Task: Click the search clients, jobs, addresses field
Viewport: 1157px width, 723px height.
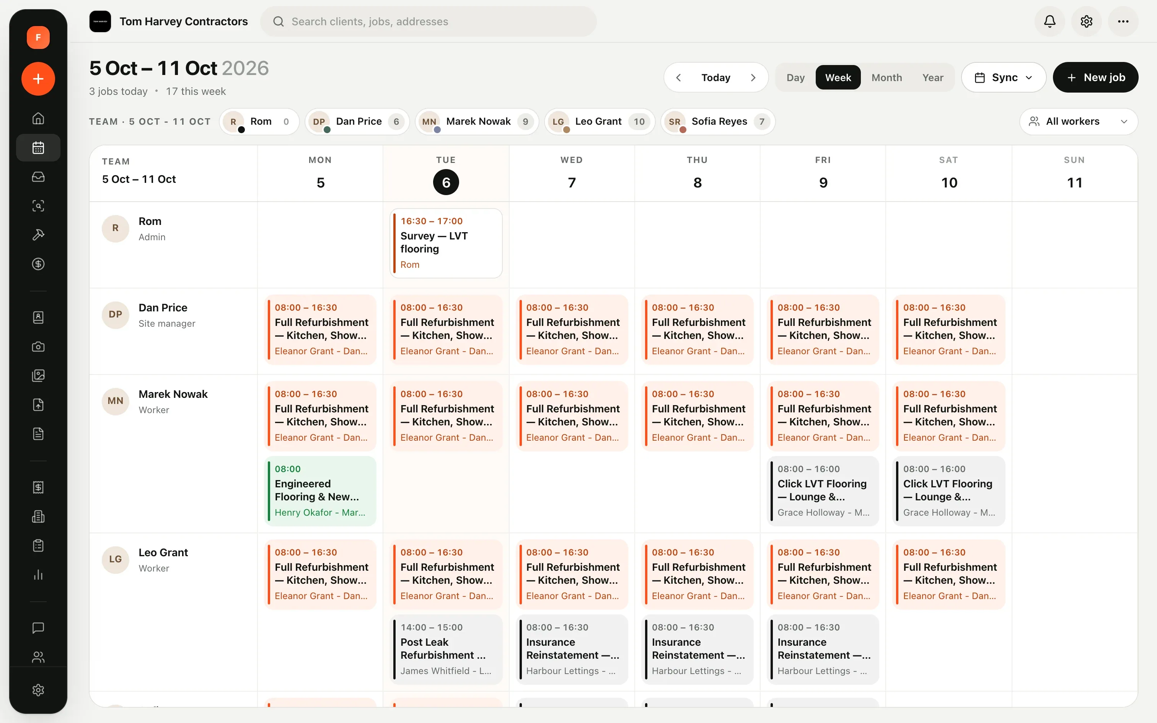Action: 429,21
